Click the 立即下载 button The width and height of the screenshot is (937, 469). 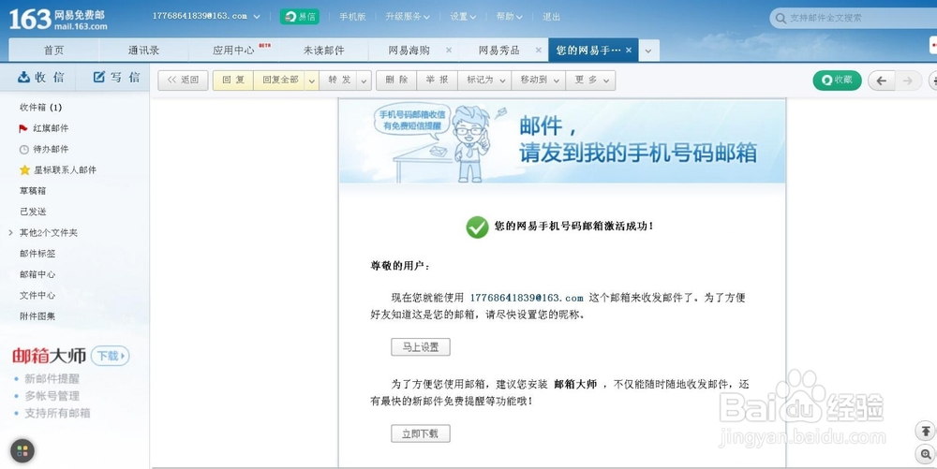tap(421, 433)
